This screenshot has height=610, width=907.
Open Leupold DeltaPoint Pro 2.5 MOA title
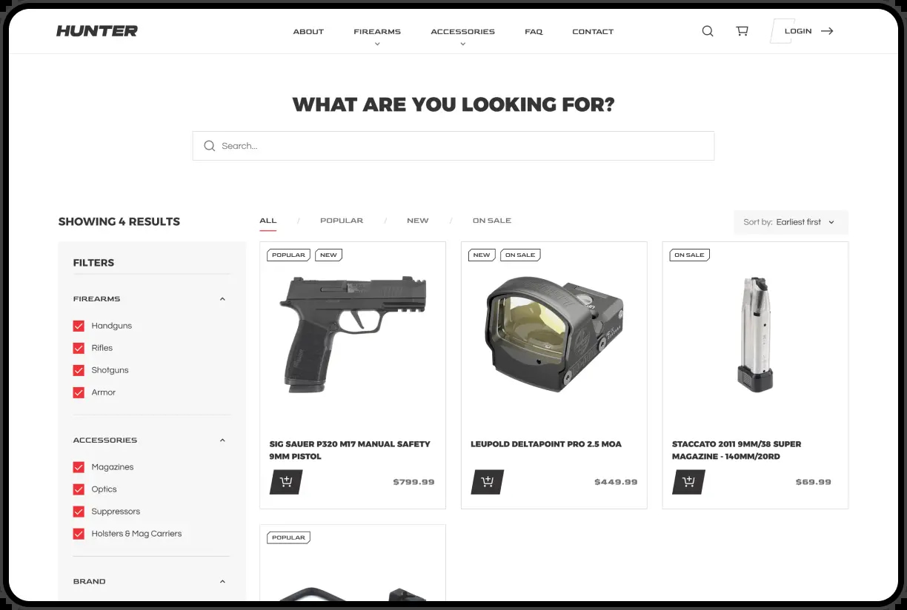pos(546,444)
